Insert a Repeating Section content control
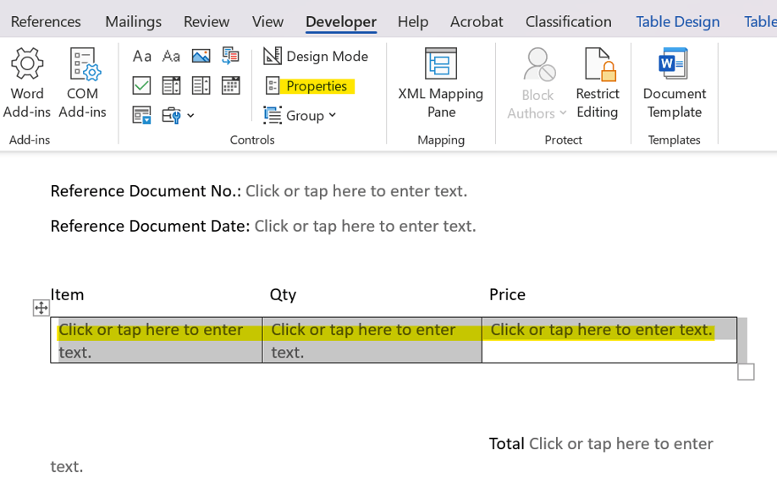The height and width of the screenshot is (482, 777). (141, 115)
